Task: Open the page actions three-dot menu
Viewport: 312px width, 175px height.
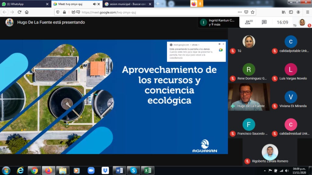Action: (239, 12)
